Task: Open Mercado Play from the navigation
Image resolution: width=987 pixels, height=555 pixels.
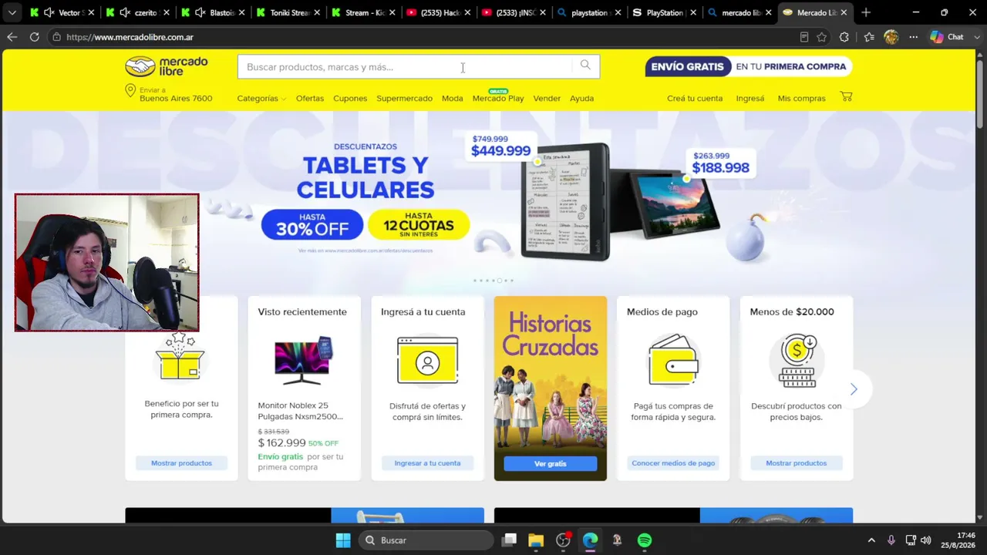Action: click(x=498, y=98)
